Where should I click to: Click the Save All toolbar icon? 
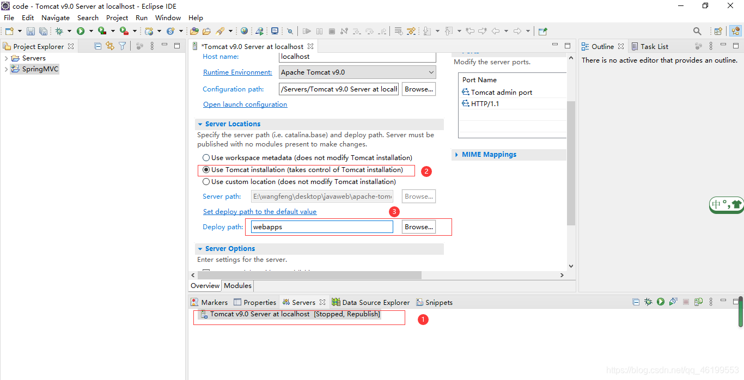[x=42, y=31]
